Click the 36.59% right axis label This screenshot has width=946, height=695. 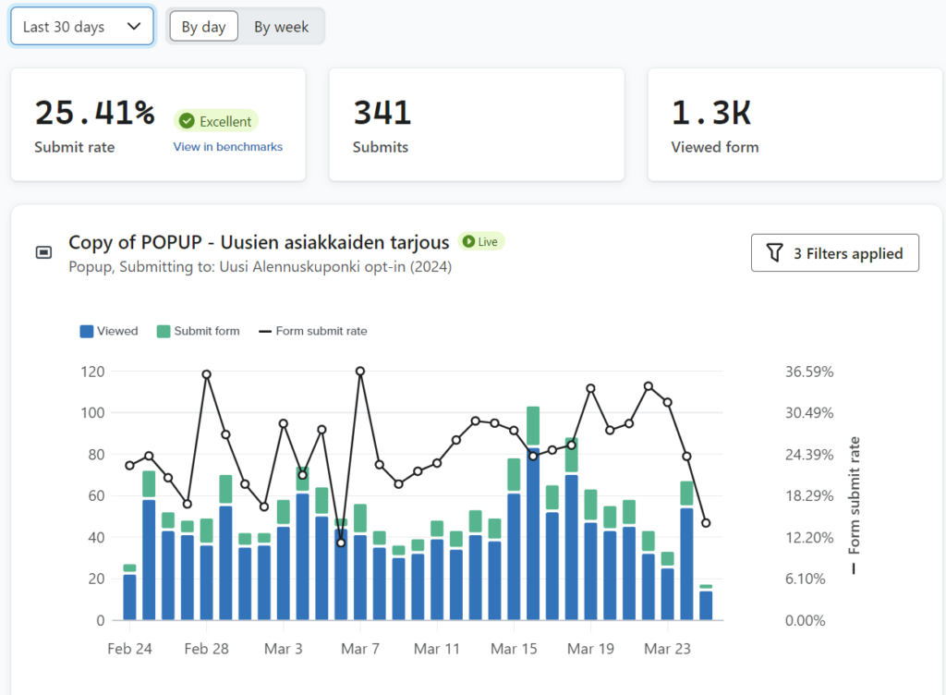(809, 372)
